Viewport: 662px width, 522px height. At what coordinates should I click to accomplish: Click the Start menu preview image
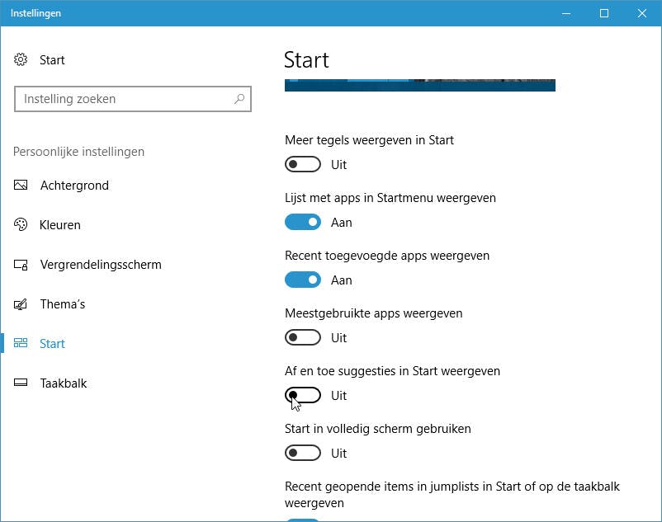419,85
